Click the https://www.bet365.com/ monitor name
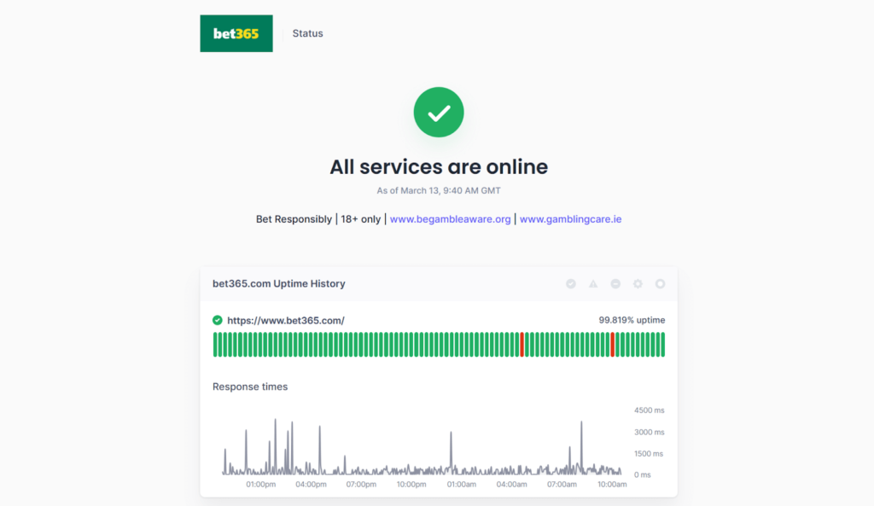Image resolution: width=874 pixels, height=506 pixels. (285, 321)
